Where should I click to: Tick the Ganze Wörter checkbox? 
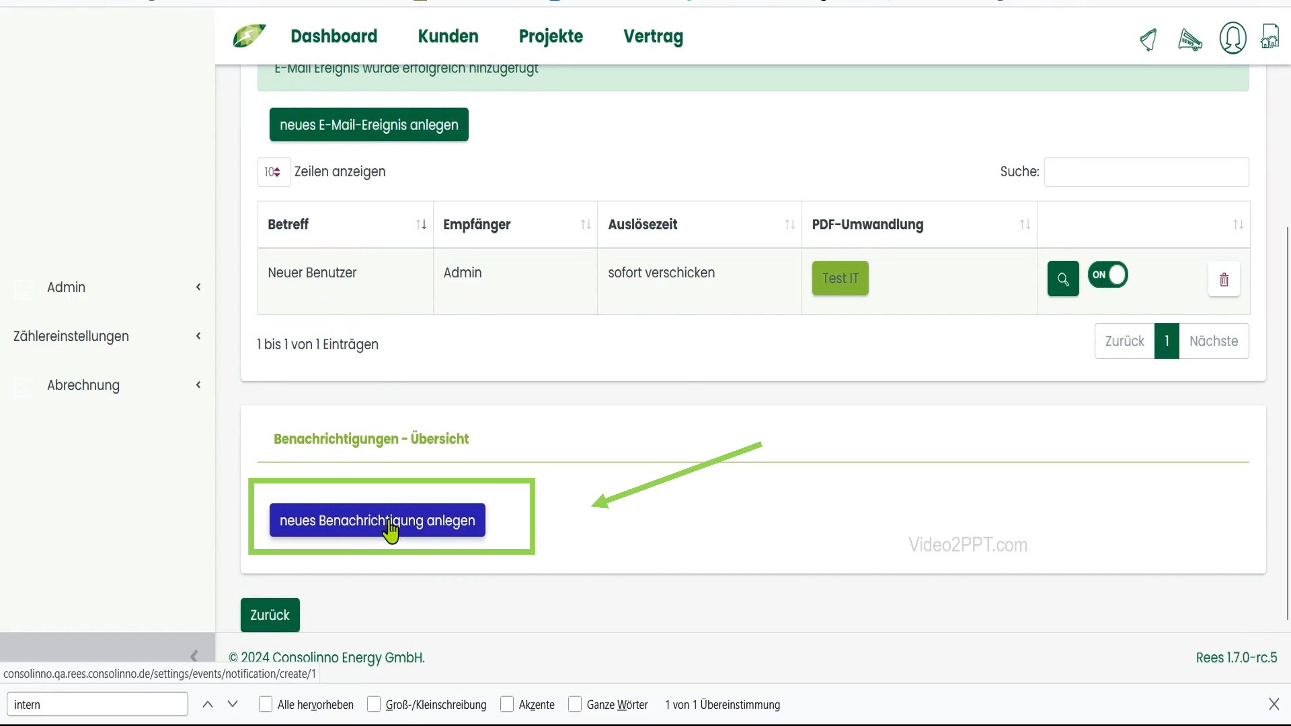tap(575, 704)
